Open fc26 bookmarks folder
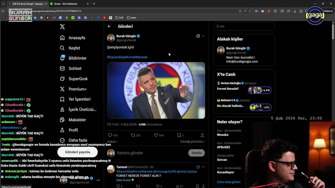The height and width of the screenshot is (188, 335). 119,18
